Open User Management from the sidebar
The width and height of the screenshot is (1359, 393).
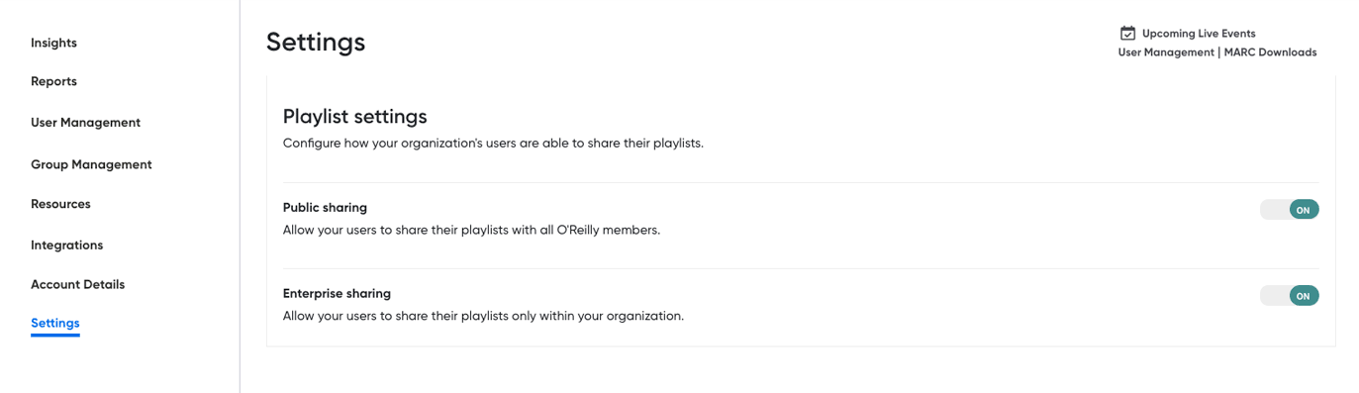pos(85,123)
